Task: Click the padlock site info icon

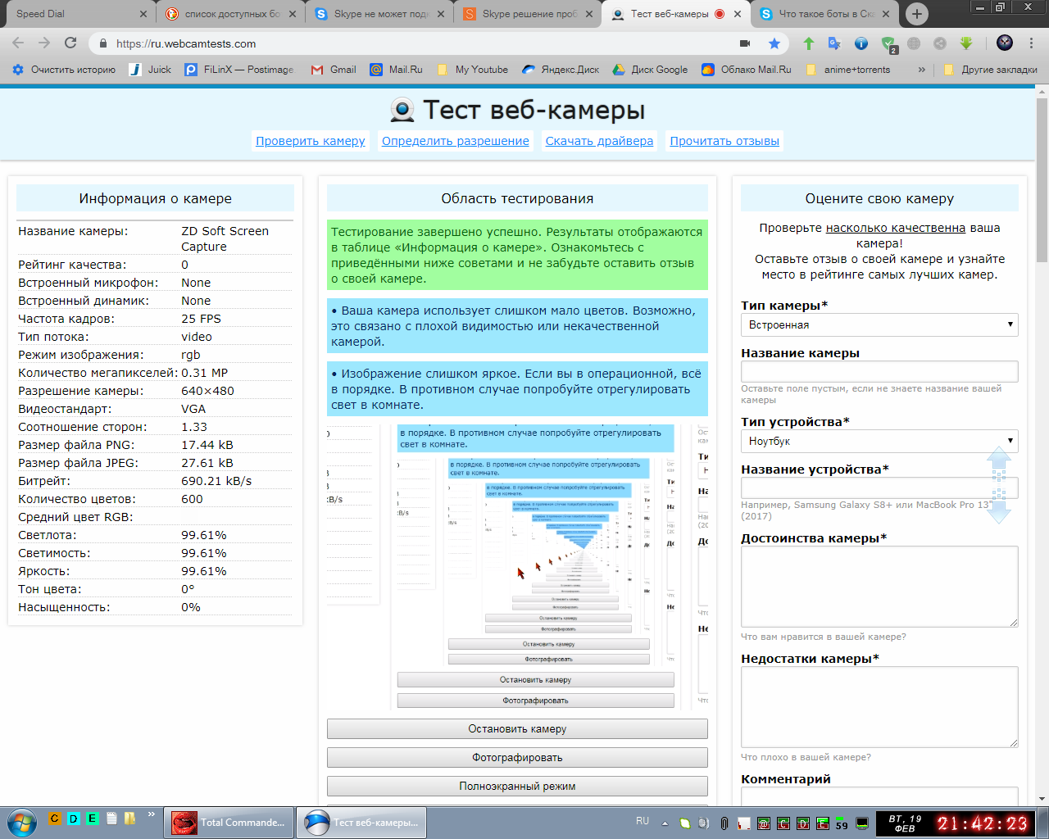Action: click(x=103, y=44)
